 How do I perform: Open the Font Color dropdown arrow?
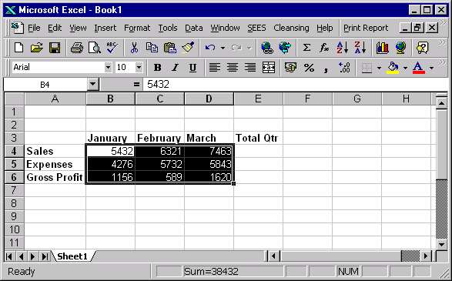[x=431, y=68]
